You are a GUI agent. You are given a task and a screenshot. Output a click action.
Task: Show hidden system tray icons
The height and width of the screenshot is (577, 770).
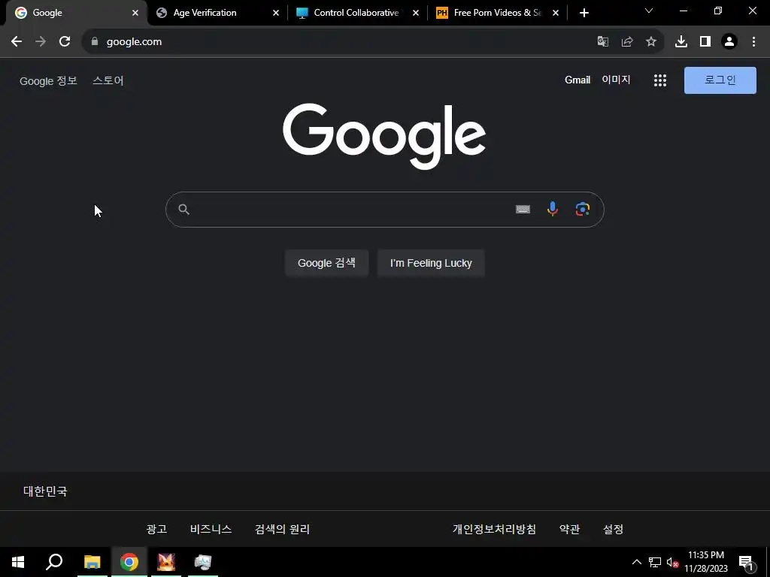636,562
